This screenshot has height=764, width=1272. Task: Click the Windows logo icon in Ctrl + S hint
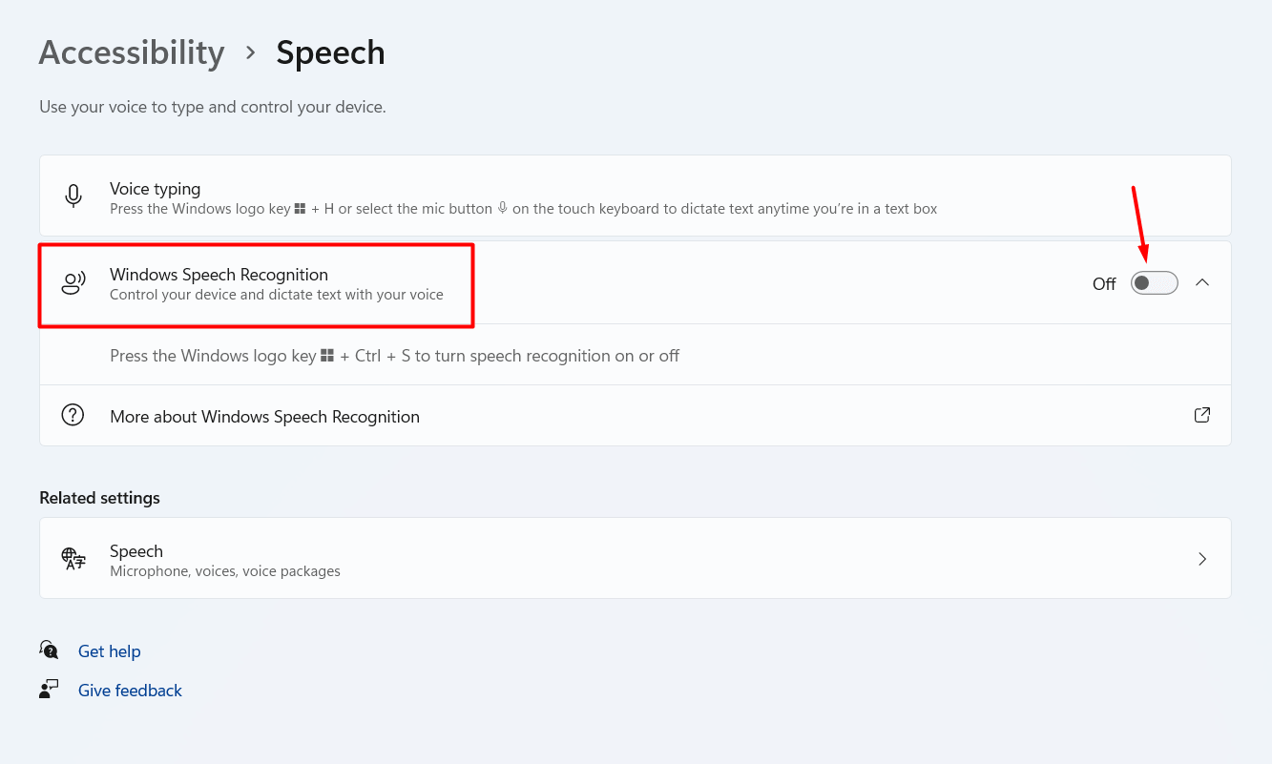327,356
